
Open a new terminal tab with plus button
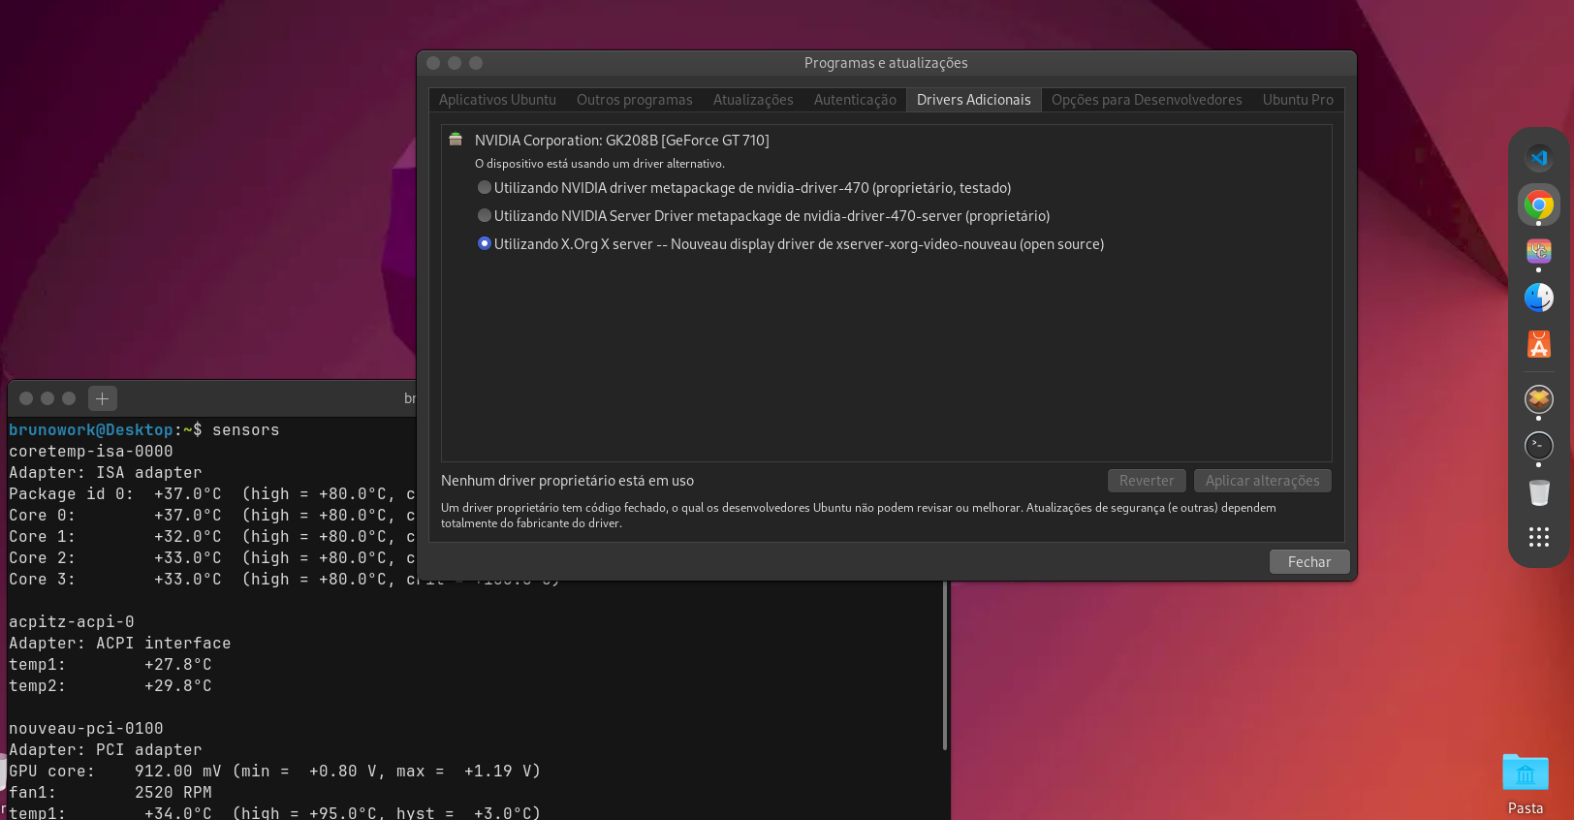point(103,398)
